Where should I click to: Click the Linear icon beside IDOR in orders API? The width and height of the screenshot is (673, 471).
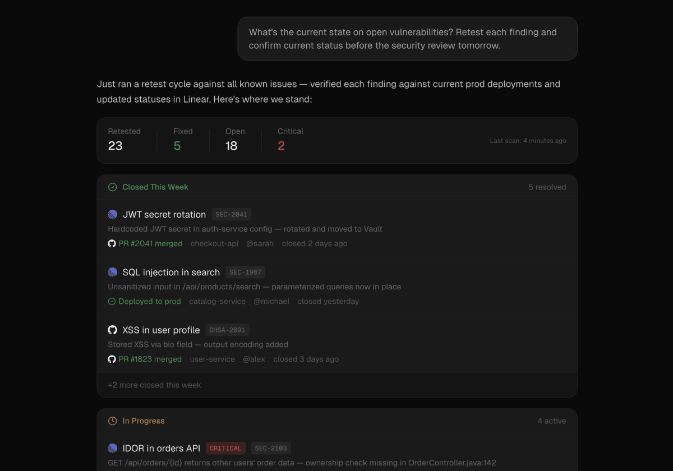click(112, 448)
